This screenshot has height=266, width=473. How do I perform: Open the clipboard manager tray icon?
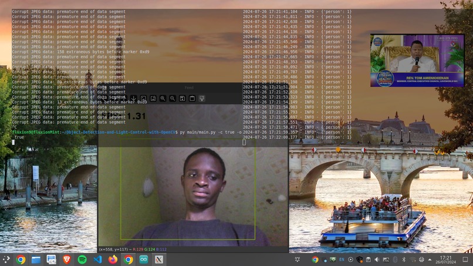pos(369,260)
